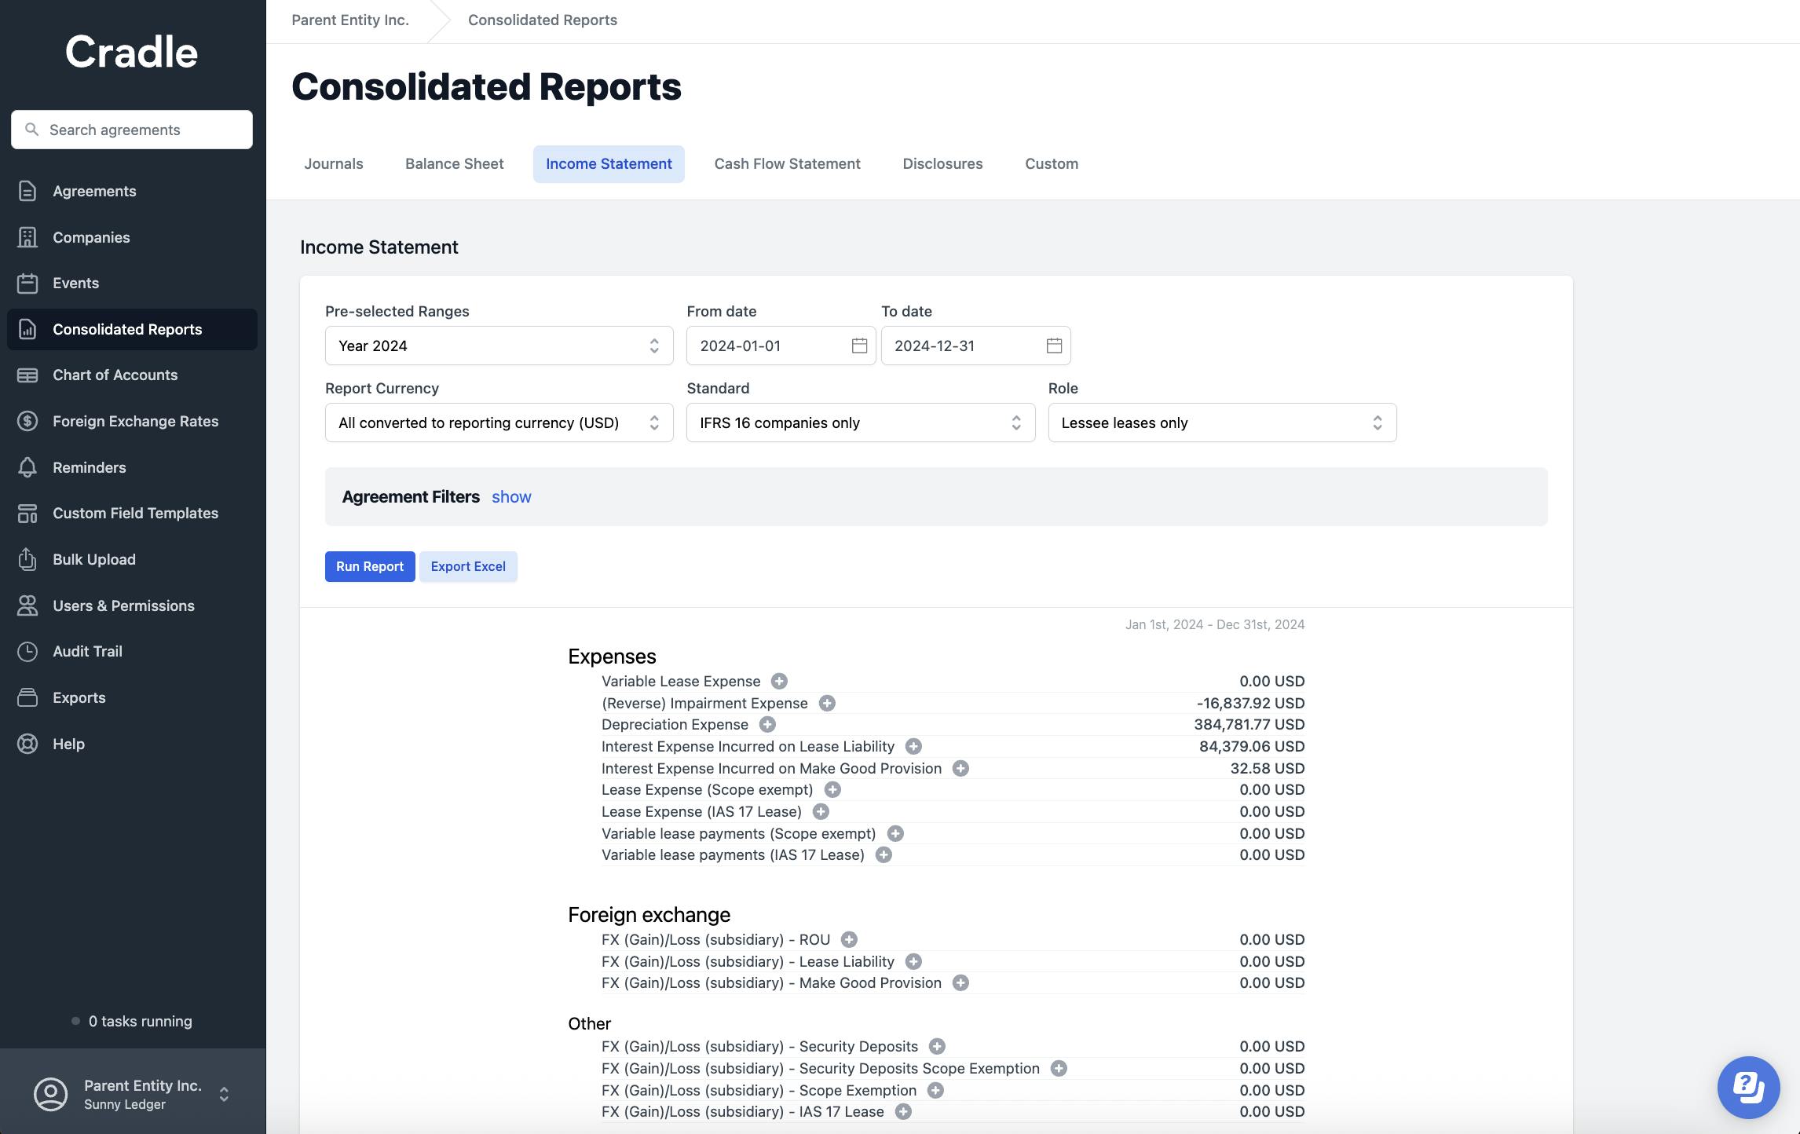Click search magnifier icon in sidebar
The width and height of the screenshot is (1800, 1134).
31,130
